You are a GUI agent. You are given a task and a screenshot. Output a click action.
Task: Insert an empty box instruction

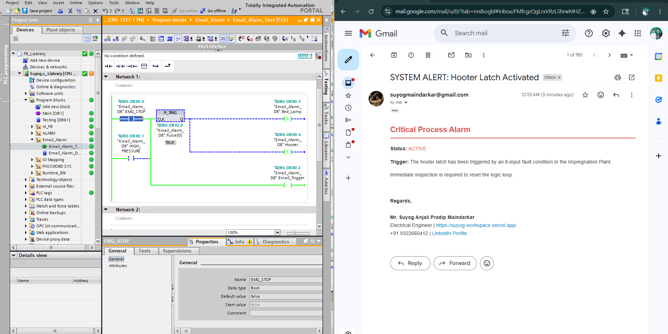pos(144,66)
